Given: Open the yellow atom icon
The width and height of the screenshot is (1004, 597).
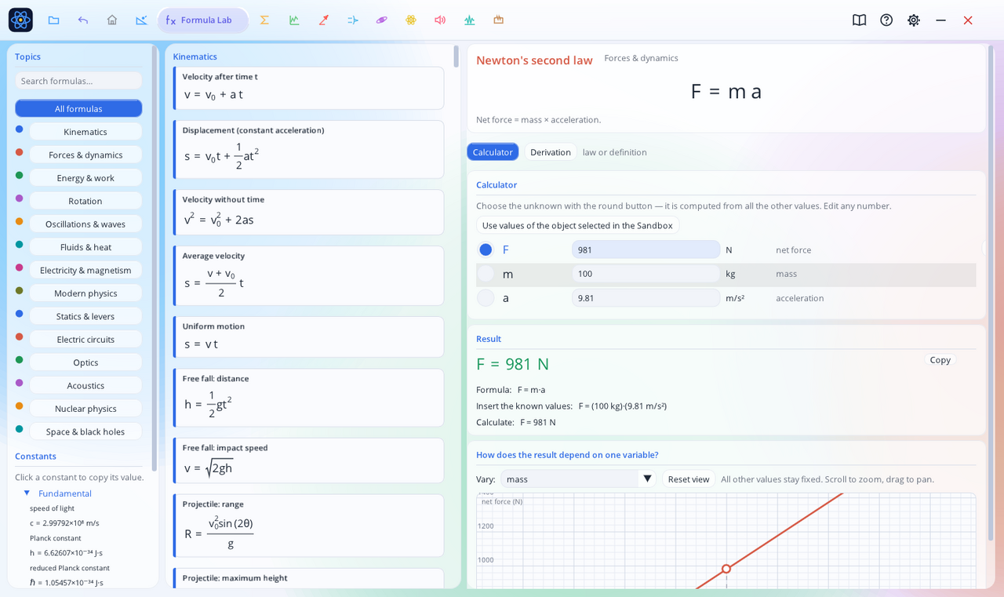Looking at the screenshot, I should click(411, 20).
